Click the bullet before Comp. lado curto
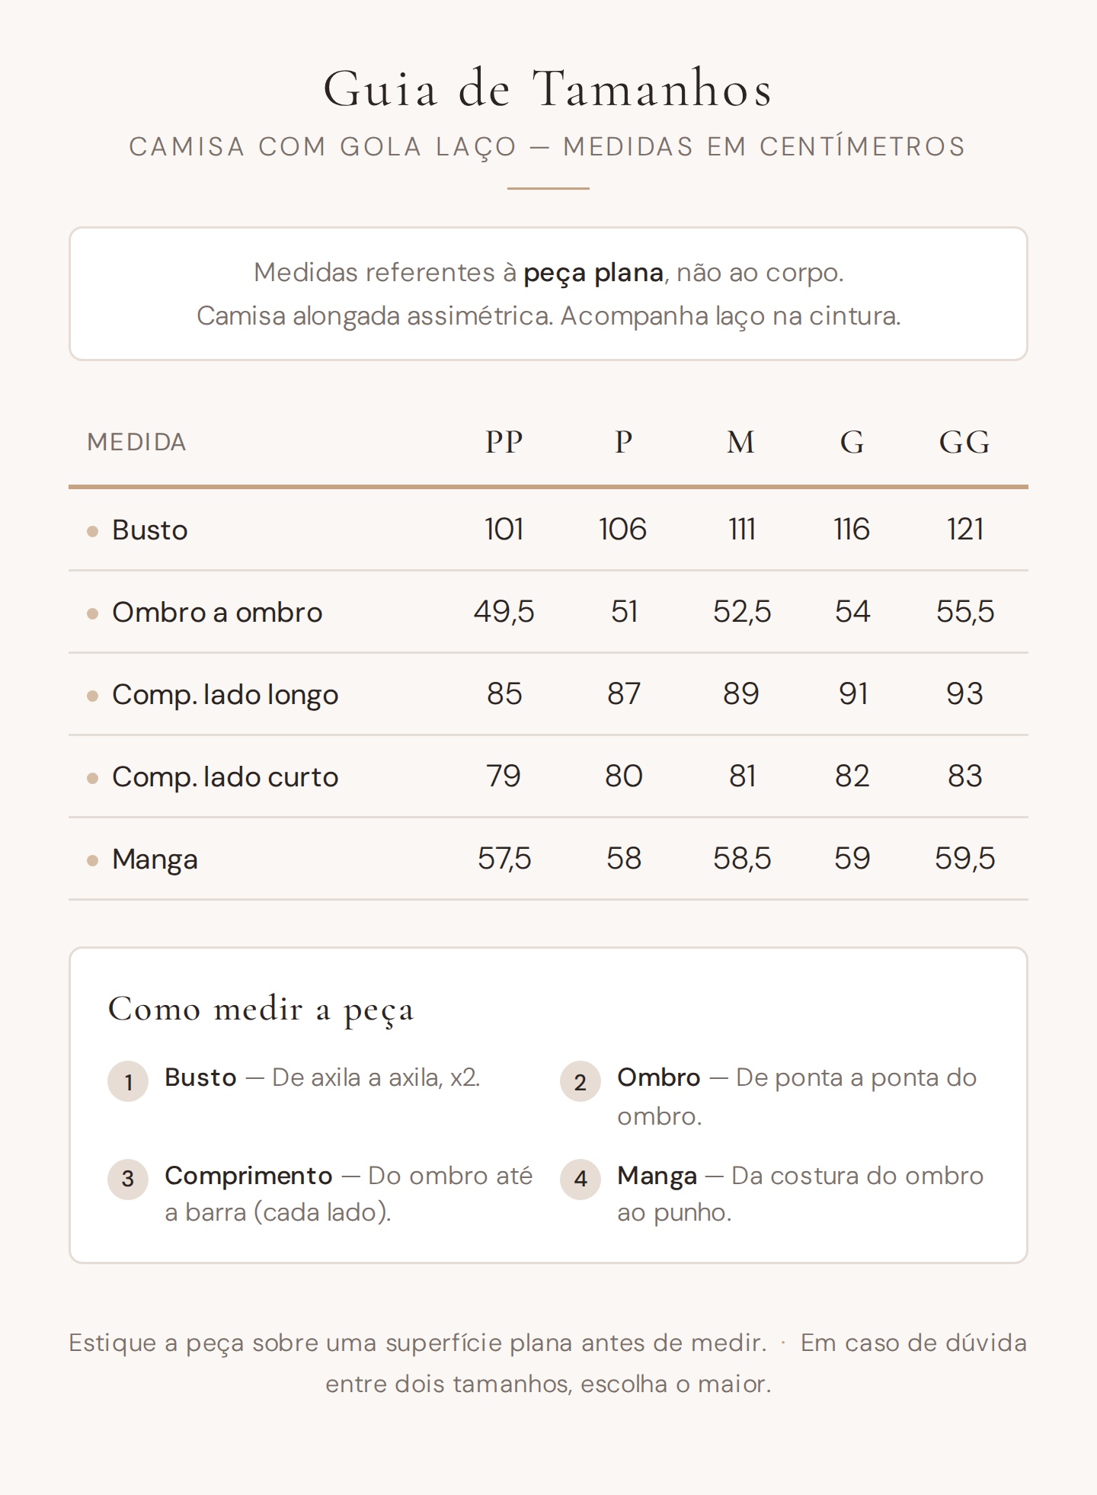1097x1495 pixels. point(93,778)
